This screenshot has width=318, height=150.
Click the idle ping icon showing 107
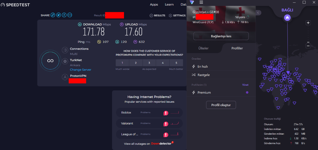[99, 42]
